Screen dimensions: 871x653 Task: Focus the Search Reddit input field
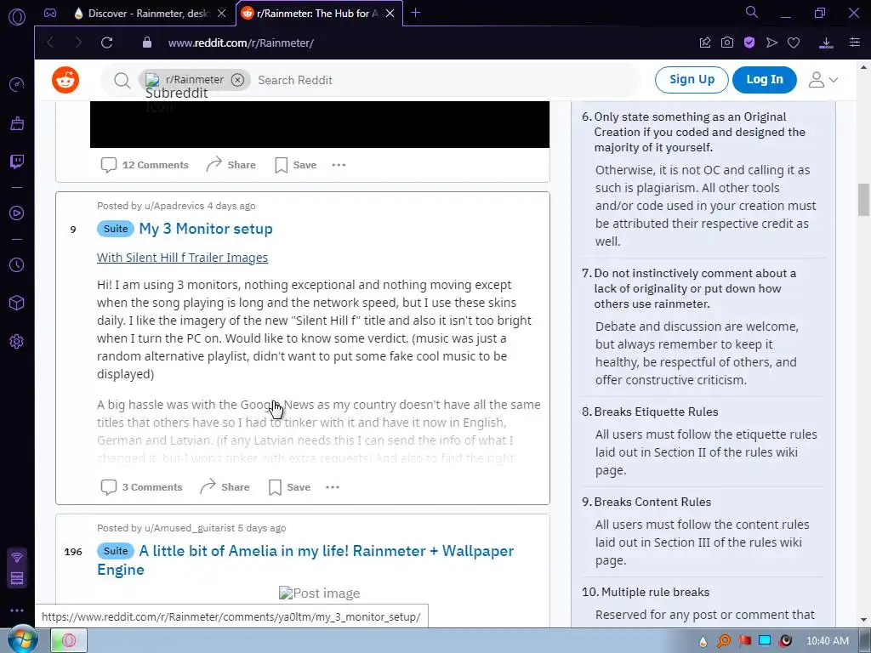tap(444, 80)
